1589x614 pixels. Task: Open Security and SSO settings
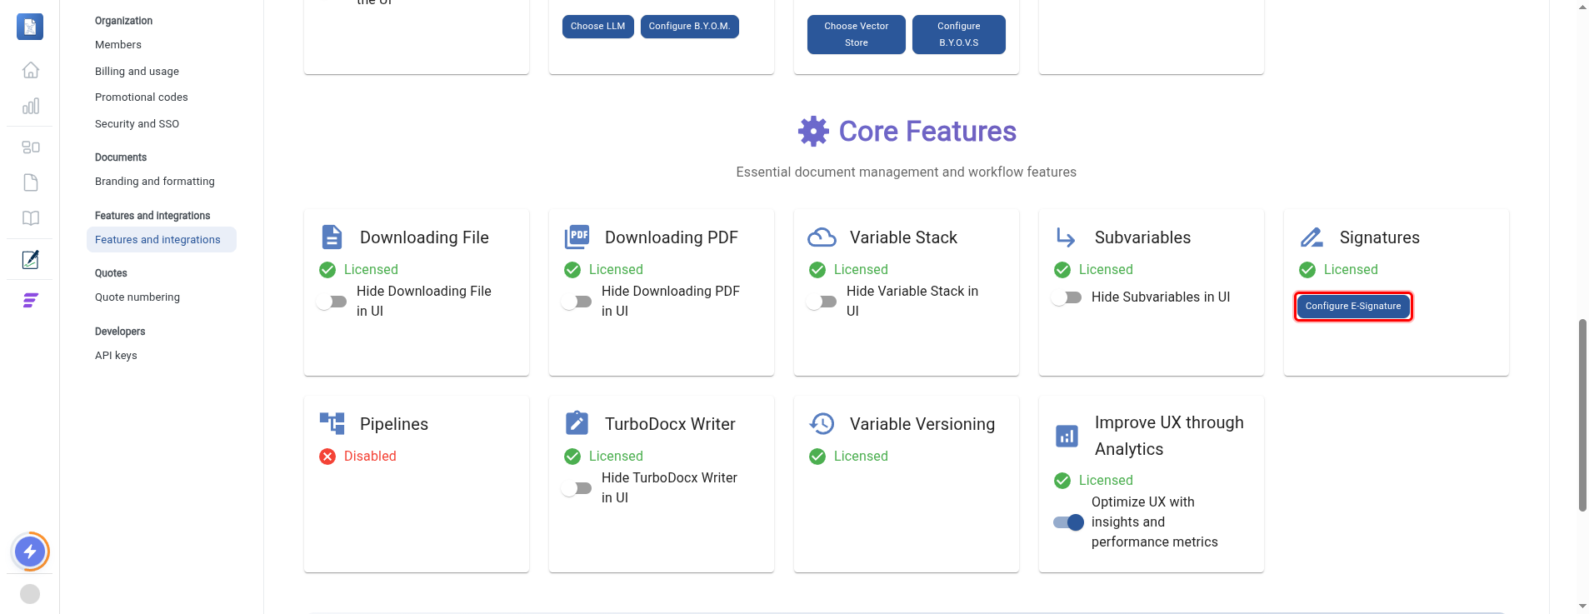pos(137,124)
